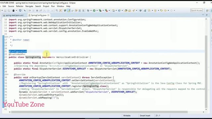The height and width of the screenshot is (119, 212).
Task: Click the Debug bug icon
Action: 88,10
